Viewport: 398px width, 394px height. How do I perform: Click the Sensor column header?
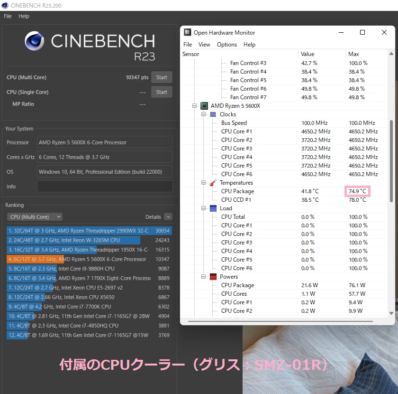coord(239,54)
